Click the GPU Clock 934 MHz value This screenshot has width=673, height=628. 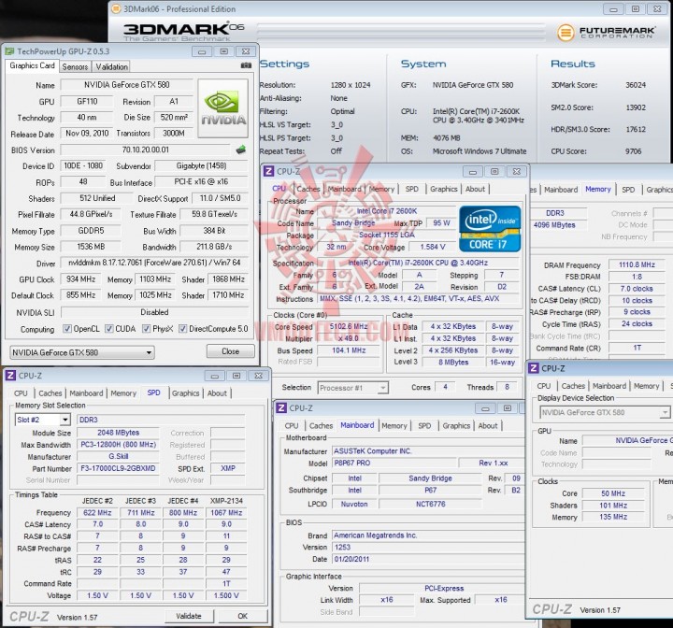[80, 279]
